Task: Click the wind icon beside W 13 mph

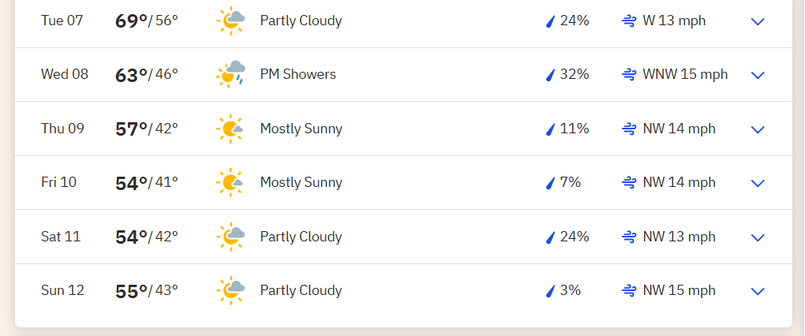Action: 630,21
